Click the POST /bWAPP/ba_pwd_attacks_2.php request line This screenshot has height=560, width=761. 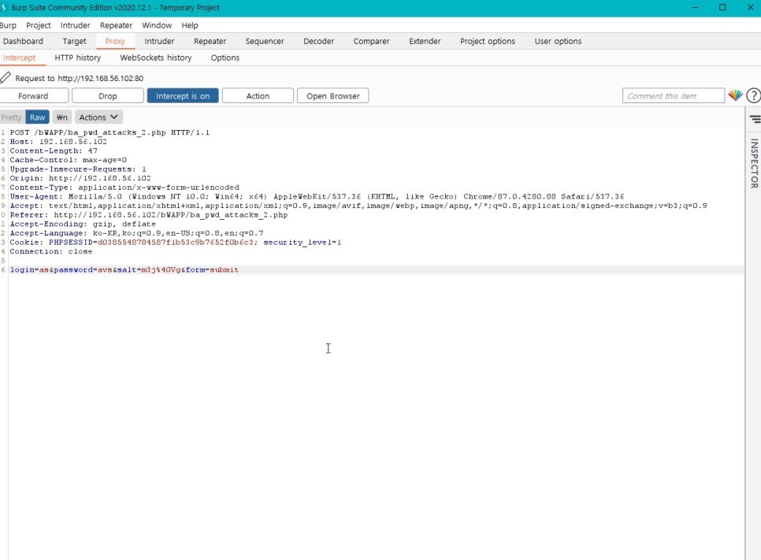click(110, 132)
